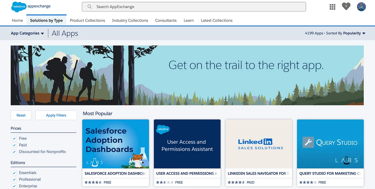This screenshot has width=375, height=189.
Task: Click the Reset filters button
Action: coord(21,115)
